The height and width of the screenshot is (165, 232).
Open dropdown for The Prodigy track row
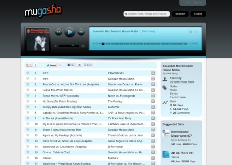tap(153, 101)
